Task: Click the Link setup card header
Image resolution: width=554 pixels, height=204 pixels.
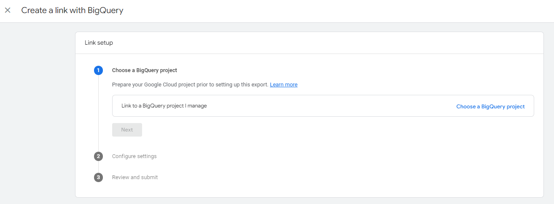Action: (99, 43)
